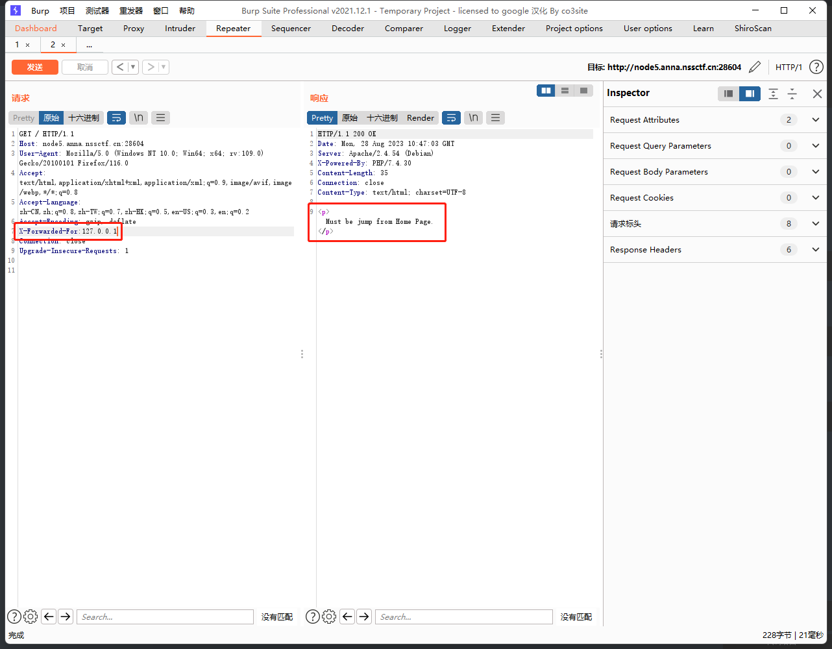Select Repeater sub-tab 1
The height and width of the screenshot is (649, 832).
[17, 44]
